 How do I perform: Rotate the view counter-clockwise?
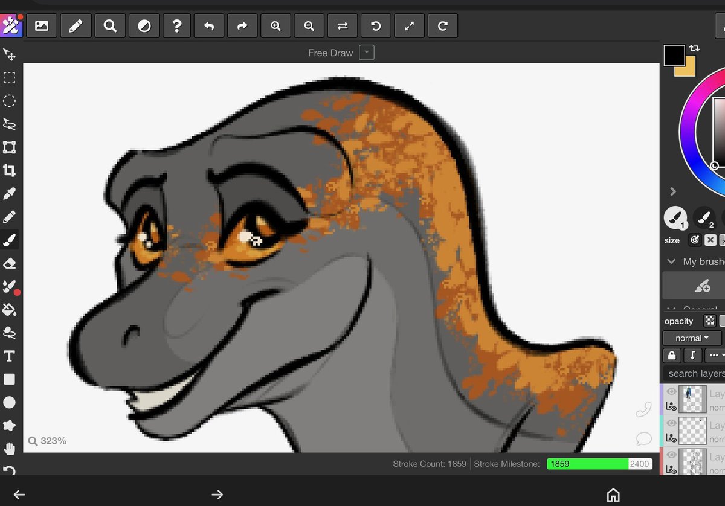(376, 26)
